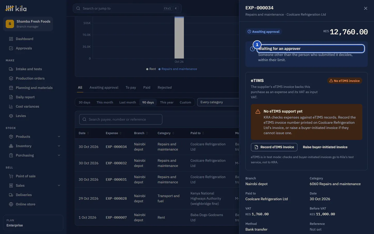Sort the table by Paid to

click(197, 133)
